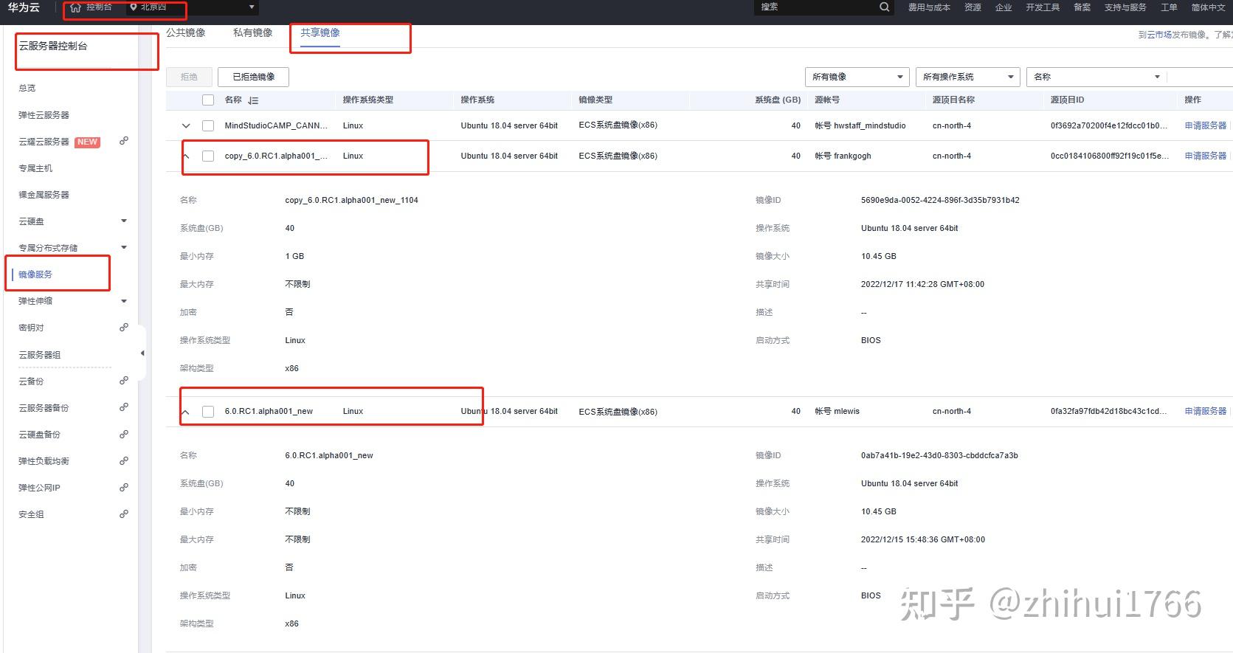Click 申请服务器 for the mlewis row

pyautogui.click(x=1206, y=411)
